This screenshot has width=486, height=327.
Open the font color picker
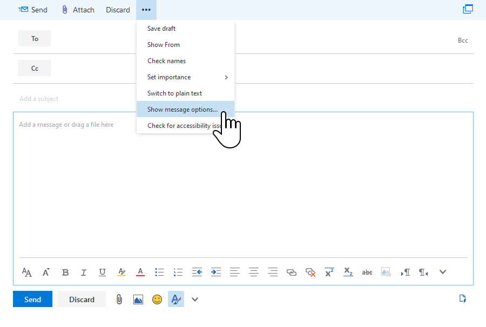(x=140, y=272)
